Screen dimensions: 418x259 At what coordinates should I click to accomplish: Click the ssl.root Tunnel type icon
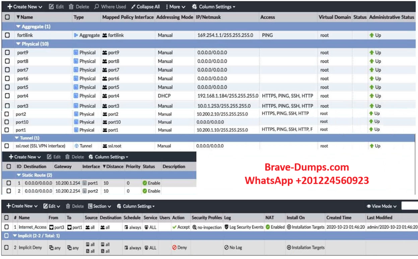click(x=76, y=146)
